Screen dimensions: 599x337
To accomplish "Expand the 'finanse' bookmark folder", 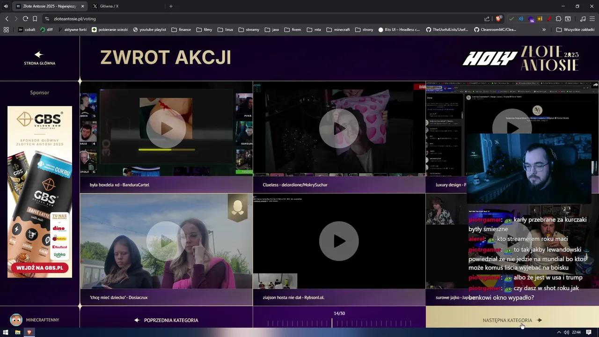I will click(181, 29).
